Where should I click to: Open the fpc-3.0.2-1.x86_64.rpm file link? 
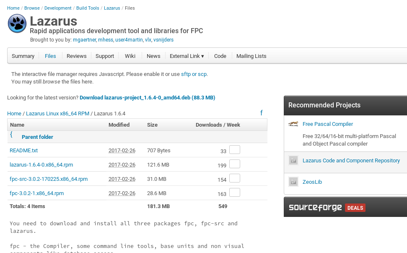click(x=37, y=193)
